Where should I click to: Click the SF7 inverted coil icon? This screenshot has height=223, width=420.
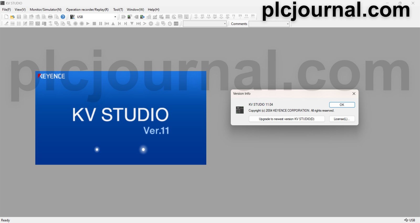(x=228, y=17)
